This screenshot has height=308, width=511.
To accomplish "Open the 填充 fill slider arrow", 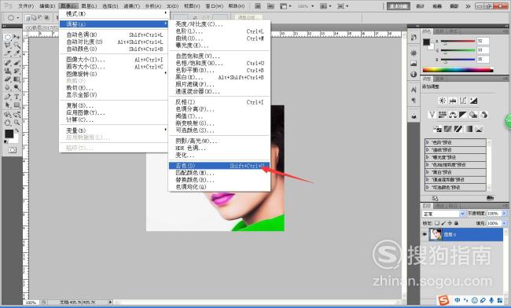I will (505, 223).
